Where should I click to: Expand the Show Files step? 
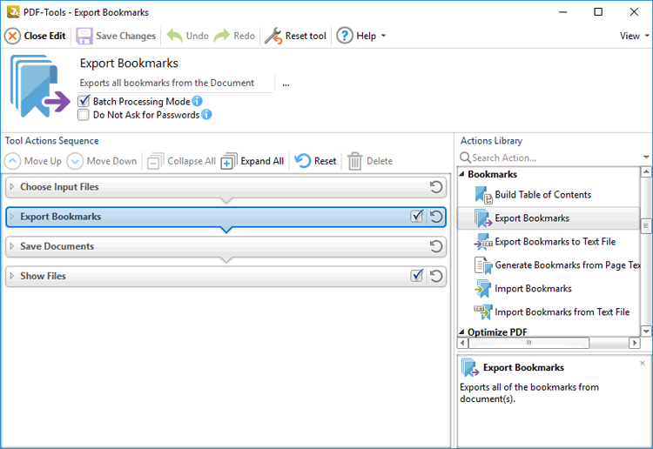[x=12, y=276]
